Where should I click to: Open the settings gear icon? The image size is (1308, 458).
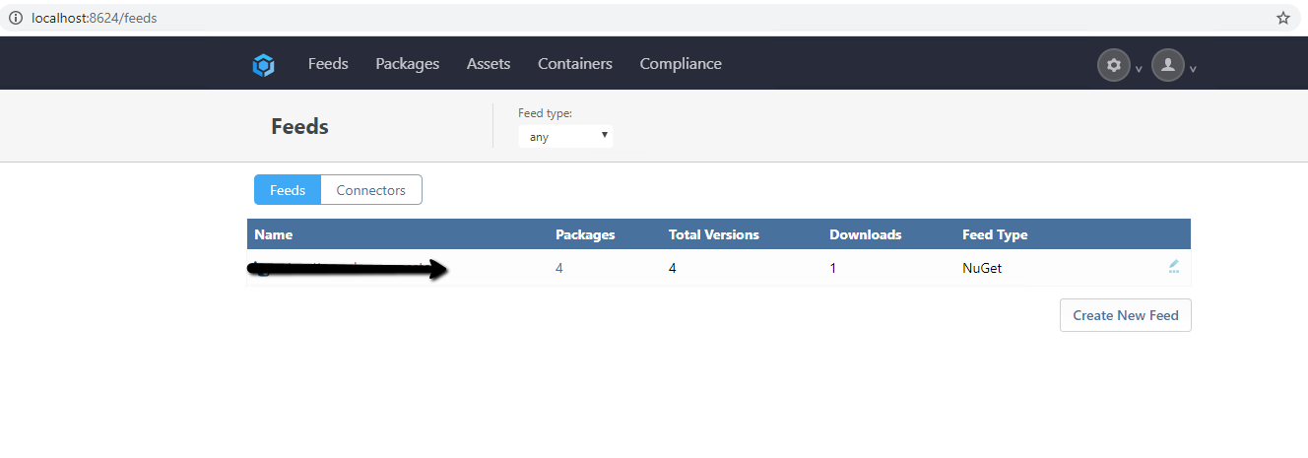point(1113,65)
